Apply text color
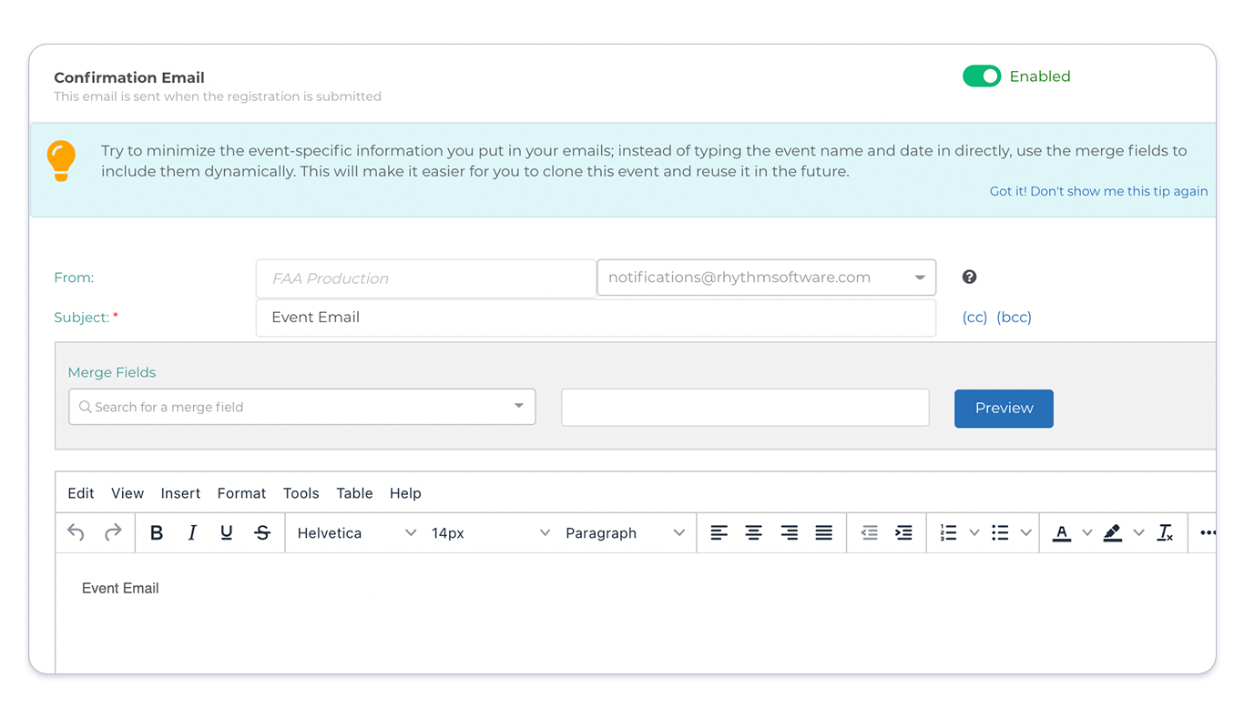1244x728 pixels. (1062, 533)
